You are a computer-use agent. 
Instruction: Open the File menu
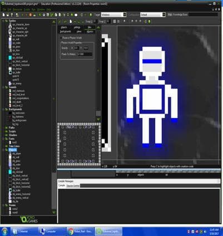4,9
